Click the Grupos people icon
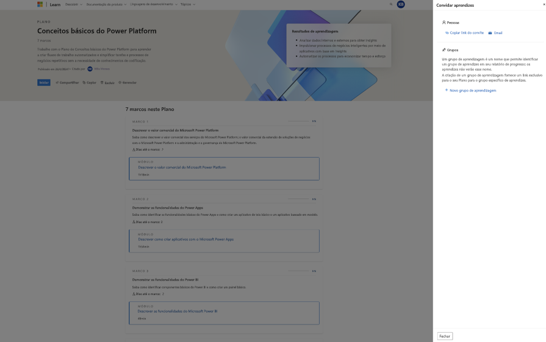Viewport: 546px width, 342px height. pyautogui.click(x=444, y=50)
